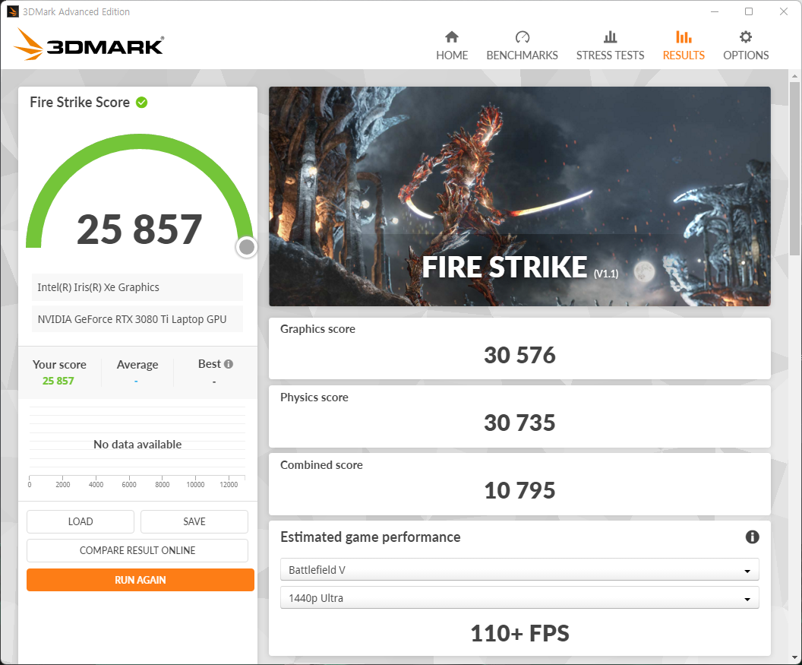The width and height of the screenshot is (802, 665).
Task: Open Benchmarks via the gauge icon
Action: point(522,37)
